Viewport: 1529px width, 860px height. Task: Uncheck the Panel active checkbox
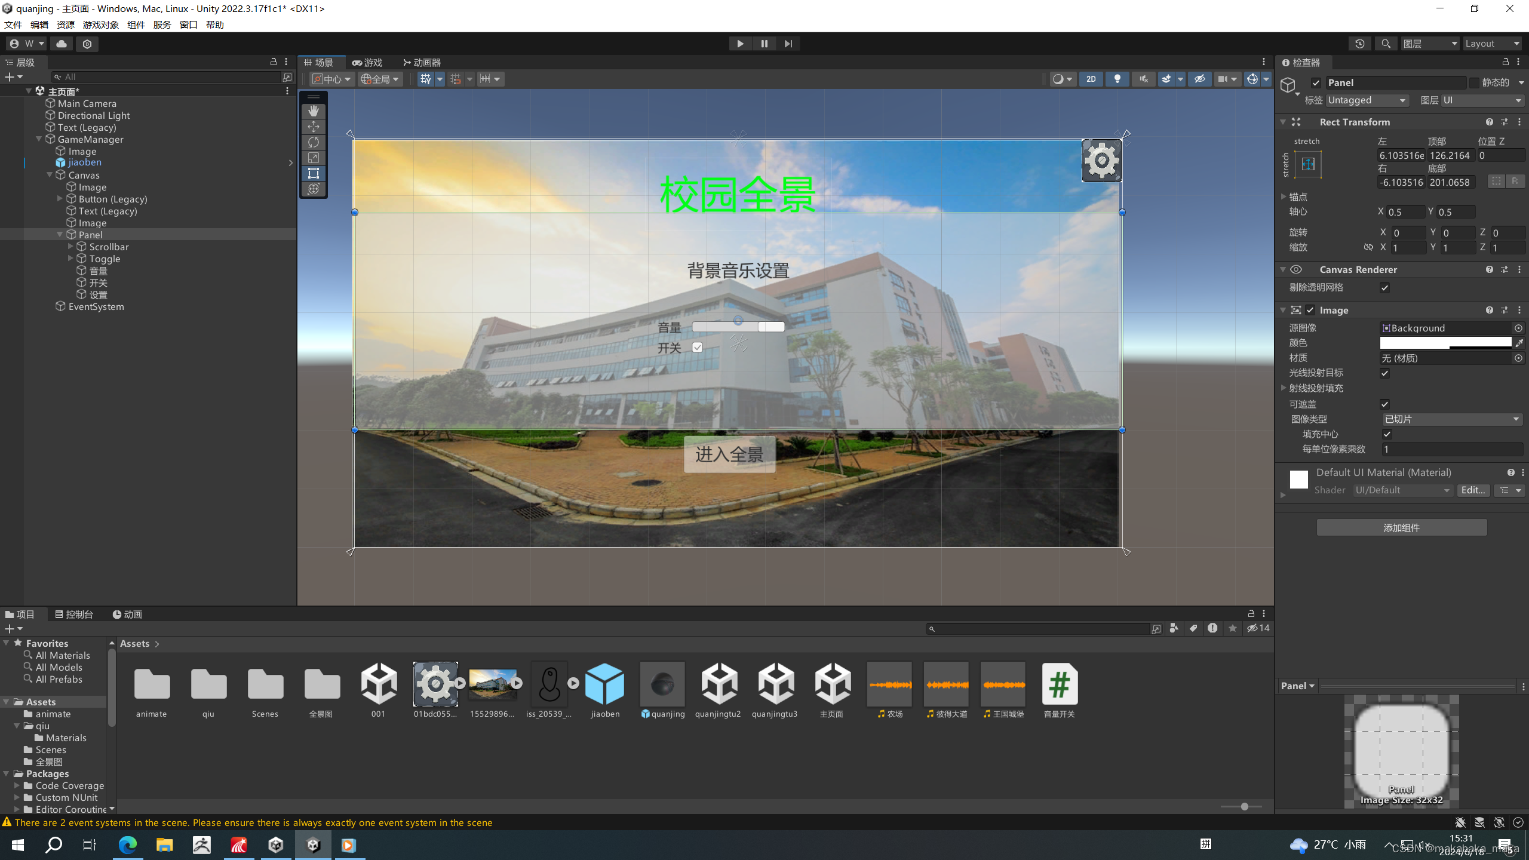[x=1316, y=83]
